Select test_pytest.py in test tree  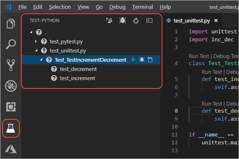(x=66, y=41)
